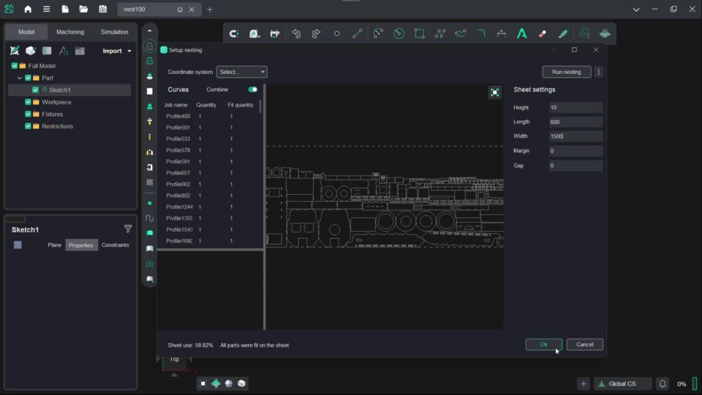The width and height of the screenshot is (702, 395).
Task: Confirm nesting with the Ok button
Action: pyautogui.click(x=544, y=344)
